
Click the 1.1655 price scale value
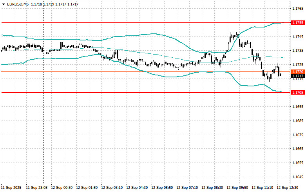(x=298, y=163)
